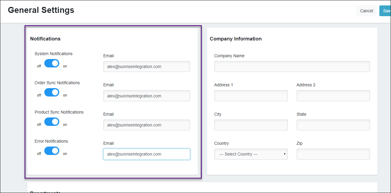Click the State text field
The image size is (391, 193).
tap(333, 125)
